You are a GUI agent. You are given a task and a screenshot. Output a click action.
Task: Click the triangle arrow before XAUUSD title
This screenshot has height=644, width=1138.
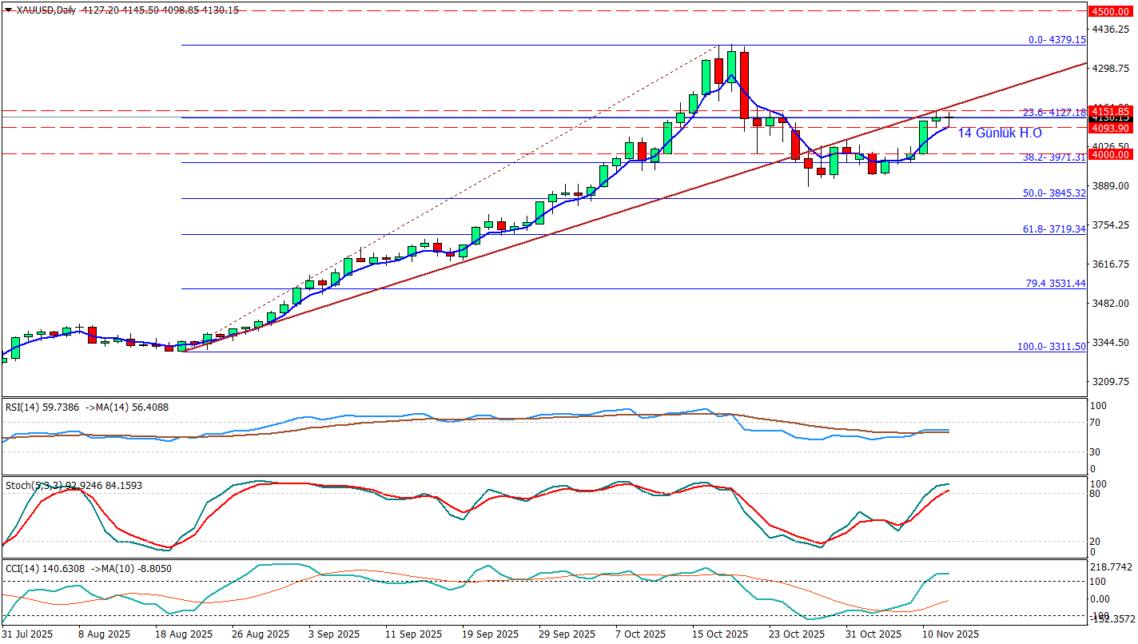tap(8, 10)
